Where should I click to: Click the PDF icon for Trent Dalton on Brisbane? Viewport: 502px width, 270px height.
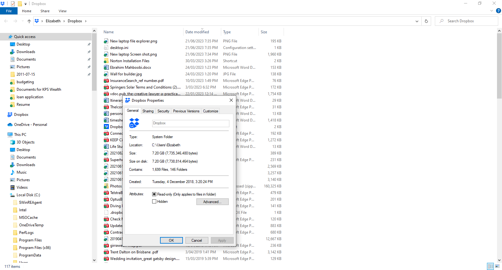pyautogui.click(x=106, y=252)
